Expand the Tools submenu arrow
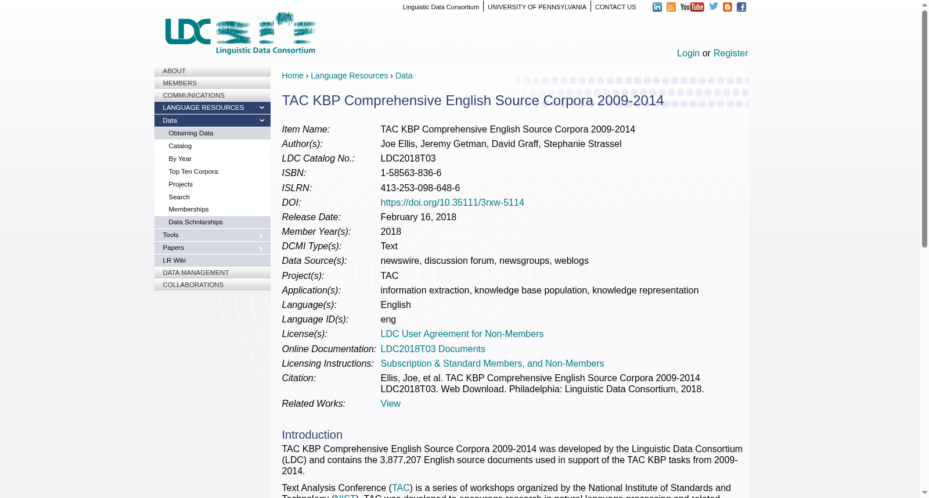The image size is (929, 498). [x=261, y=235]
